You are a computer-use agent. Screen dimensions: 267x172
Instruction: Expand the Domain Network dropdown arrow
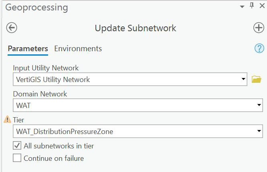[259, 106]
